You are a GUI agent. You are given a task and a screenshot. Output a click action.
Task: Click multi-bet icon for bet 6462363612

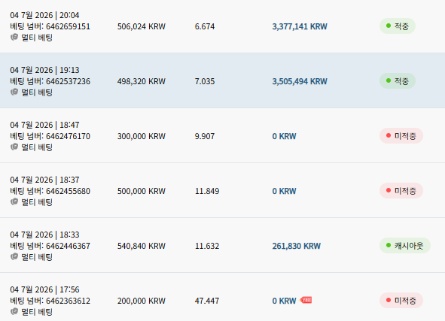(x=14, y=312)
